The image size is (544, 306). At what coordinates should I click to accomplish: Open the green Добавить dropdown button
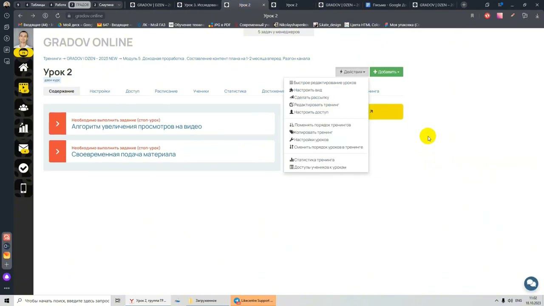pyautogui.click(x=386, y=72)
